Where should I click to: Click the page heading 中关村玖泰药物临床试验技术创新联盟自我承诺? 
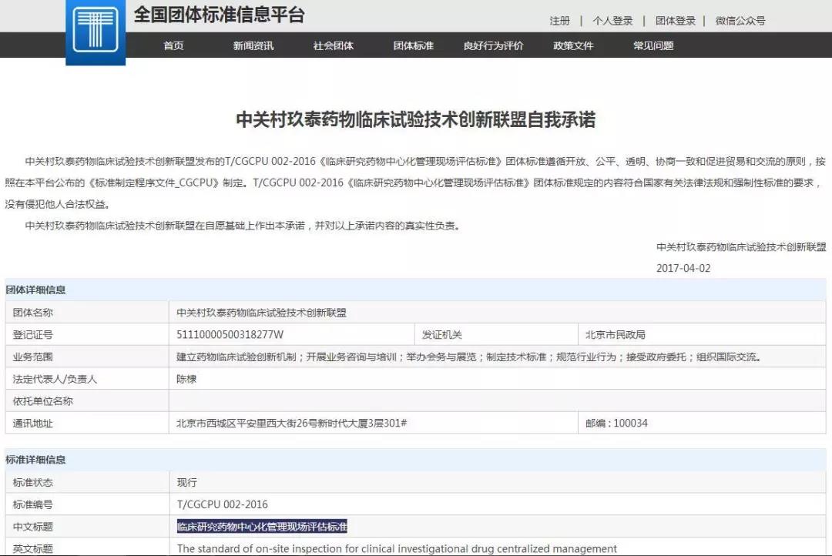pos(415,119)
